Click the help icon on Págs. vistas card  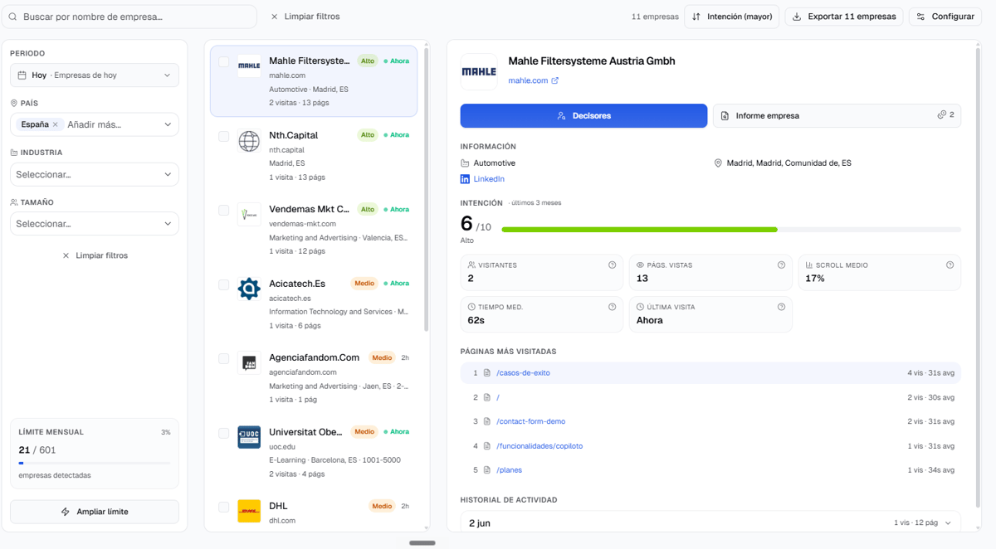tap(781, 265)
